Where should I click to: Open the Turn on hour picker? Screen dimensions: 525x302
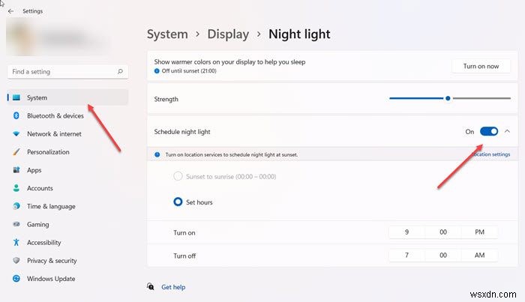tap(406, 232)
